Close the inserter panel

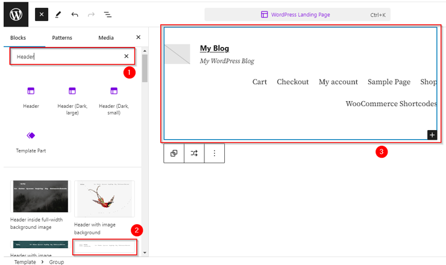tap(138, 37)
